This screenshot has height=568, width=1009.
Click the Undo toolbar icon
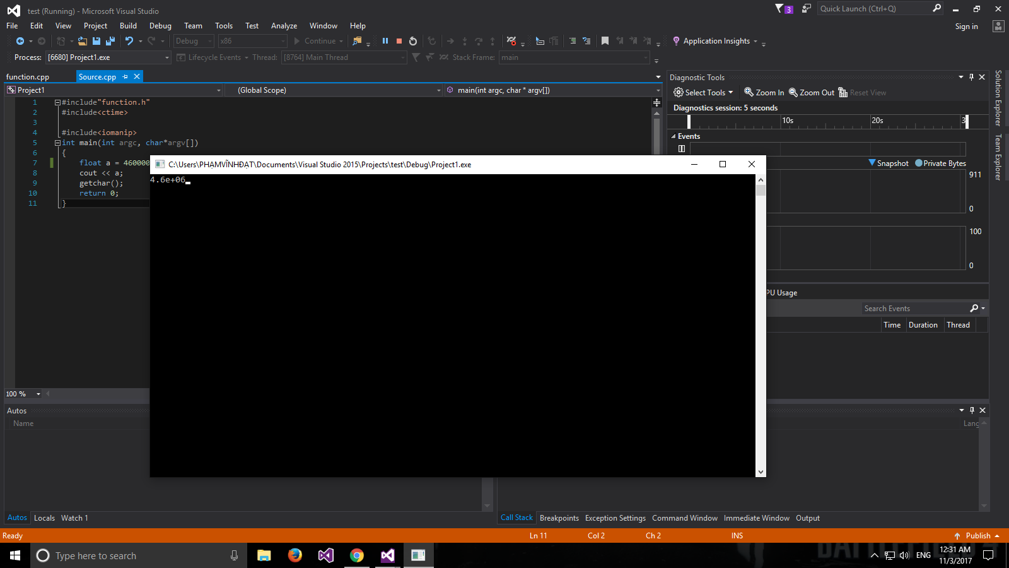point(129,41)
